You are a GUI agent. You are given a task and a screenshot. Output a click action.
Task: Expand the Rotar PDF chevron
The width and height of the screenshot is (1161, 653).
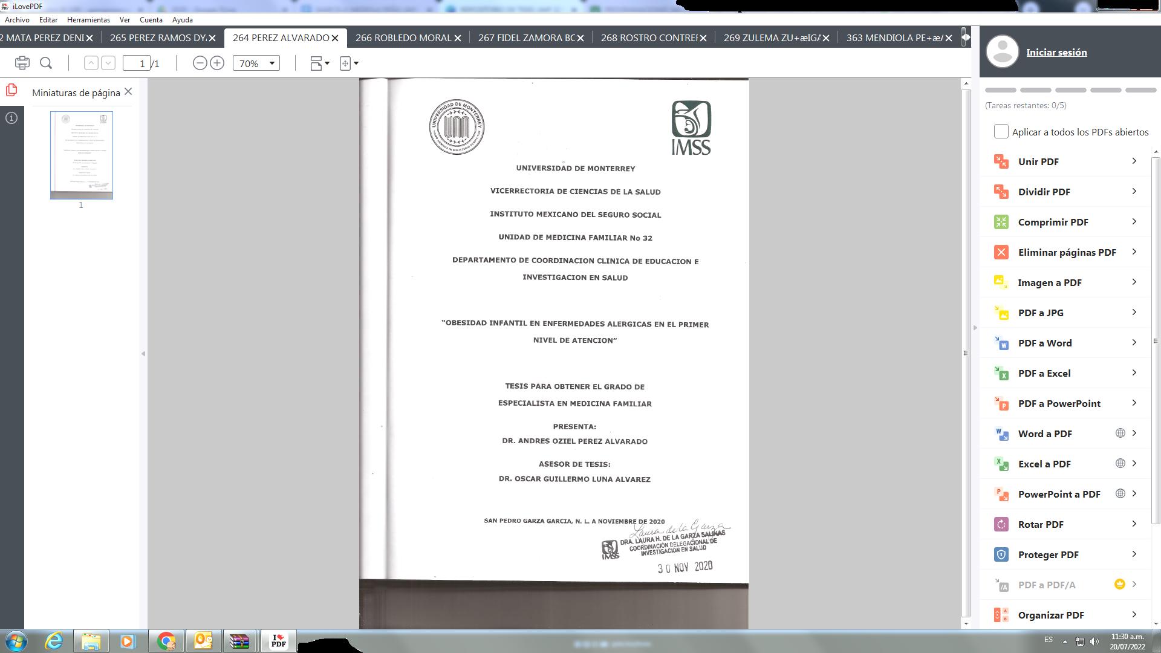click(1134, 524)
